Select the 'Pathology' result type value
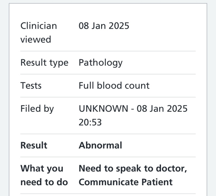The image size is (216, 196). click(x=100, y=62)
